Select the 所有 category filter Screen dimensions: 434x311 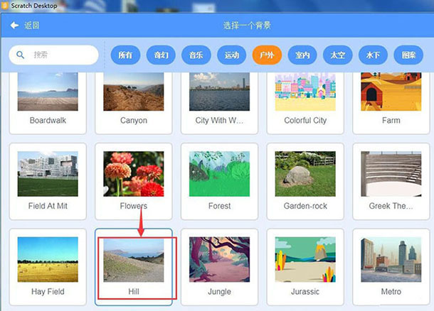point(125,55)
